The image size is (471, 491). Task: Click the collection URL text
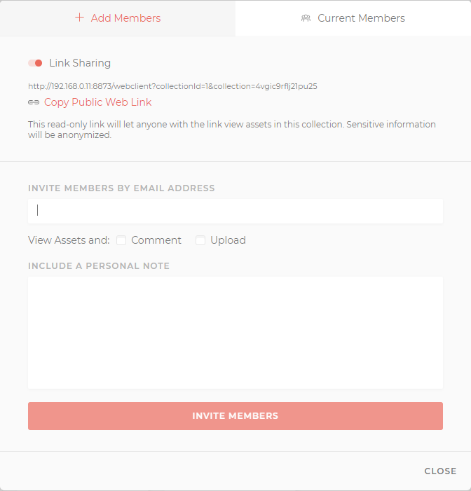click(x=172, y=86)
